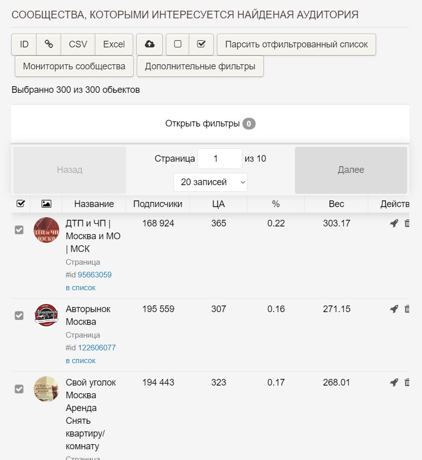Sort by Вес column header
422x460 pixels.
click(336, 204)
